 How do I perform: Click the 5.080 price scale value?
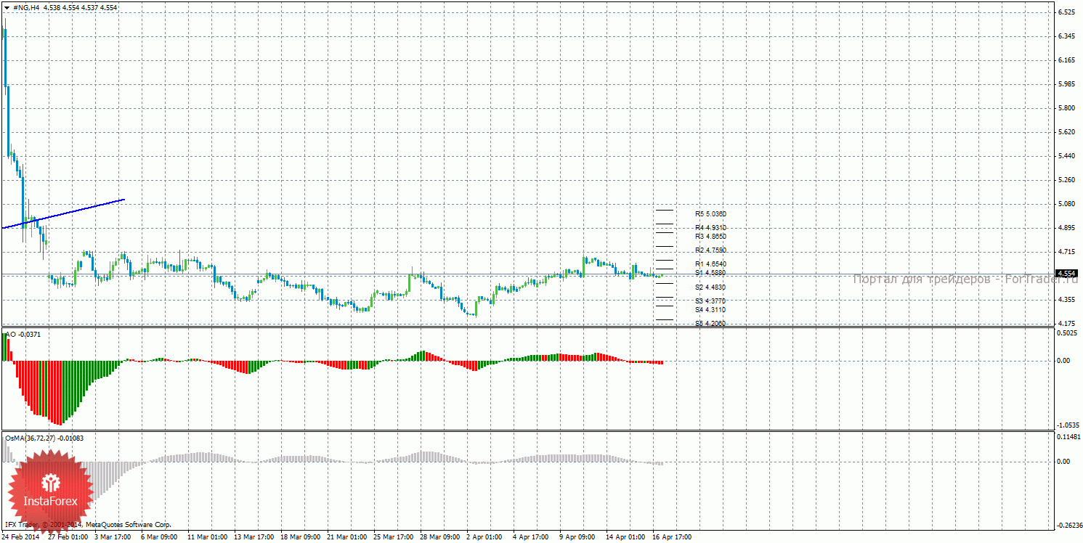[x=1066, y=204]
